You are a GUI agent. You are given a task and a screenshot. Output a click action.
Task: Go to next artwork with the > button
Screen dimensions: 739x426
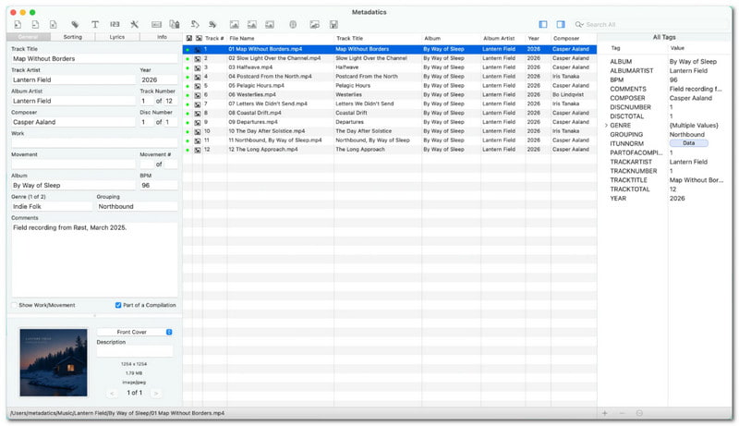(x=156, y=393)
